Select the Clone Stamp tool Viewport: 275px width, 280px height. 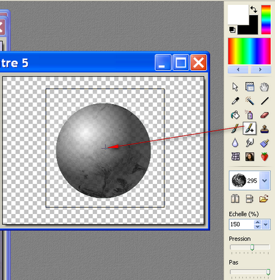(265, 129)
